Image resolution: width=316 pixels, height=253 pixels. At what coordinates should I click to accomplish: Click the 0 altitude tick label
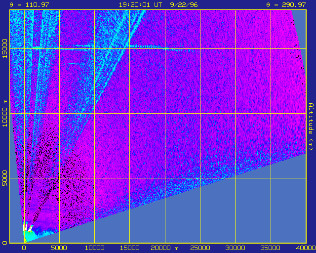click(5, 243)
